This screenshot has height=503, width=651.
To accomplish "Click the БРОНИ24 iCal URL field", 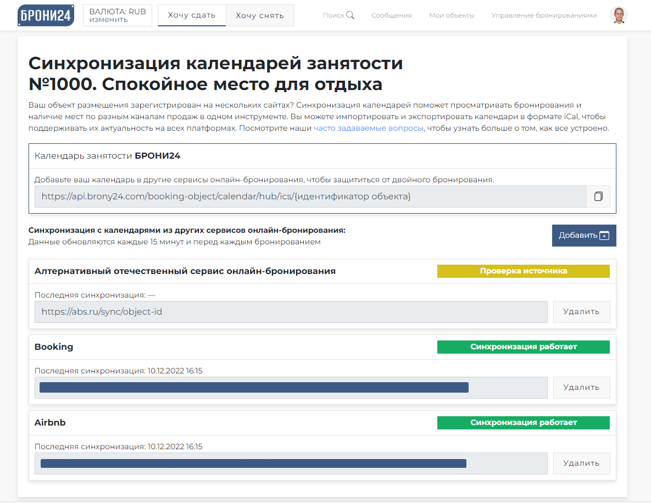I will click(310, 196).
